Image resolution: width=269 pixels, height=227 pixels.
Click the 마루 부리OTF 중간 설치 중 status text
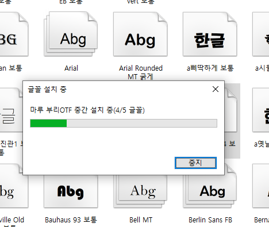tap(87, 110)
